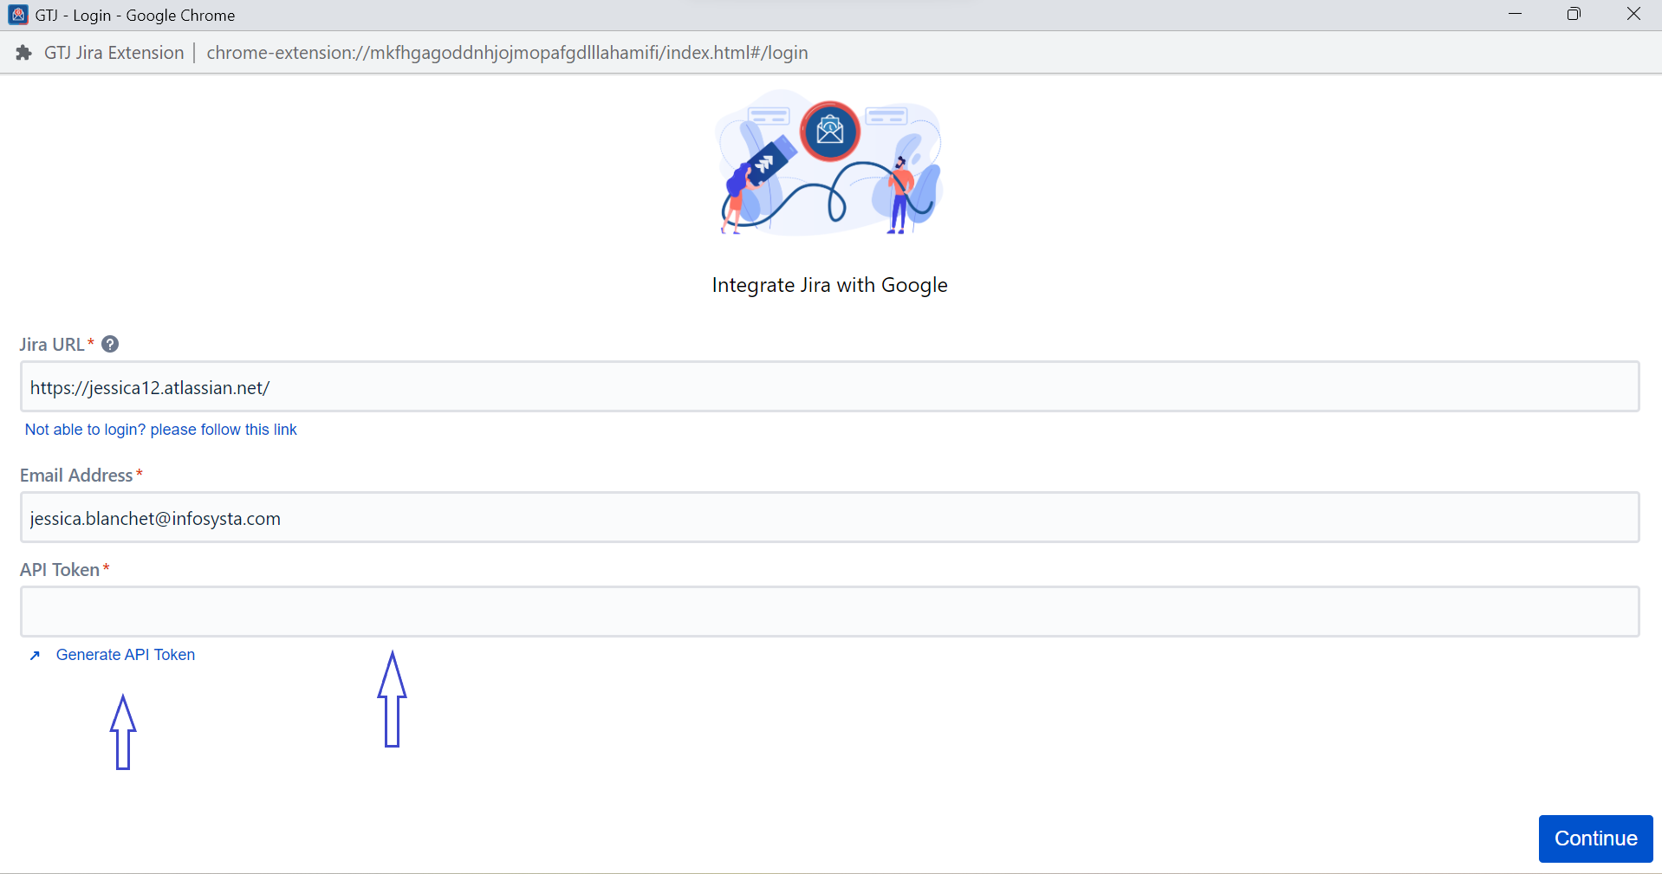Click the blue USB plug in the illustration
Screen dimensions: 1662x874
tap(769, 160)
